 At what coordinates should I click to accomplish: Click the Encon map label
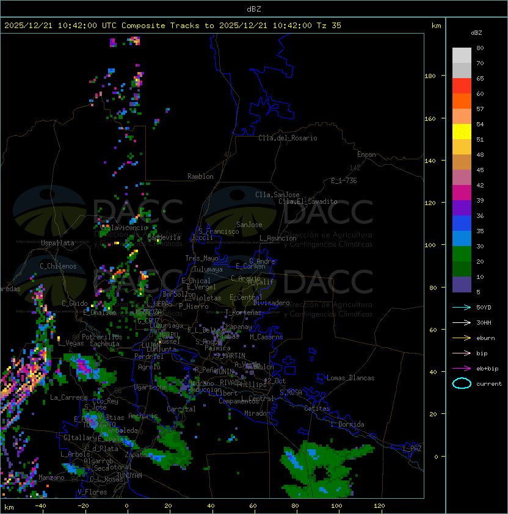pyautogui.click(x=366, y=154)
